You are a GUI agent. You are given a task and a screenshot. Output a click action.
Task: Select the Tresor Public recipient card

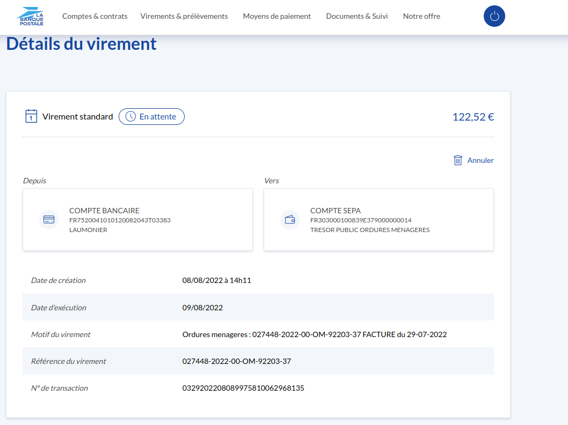(x=378, y=220)
